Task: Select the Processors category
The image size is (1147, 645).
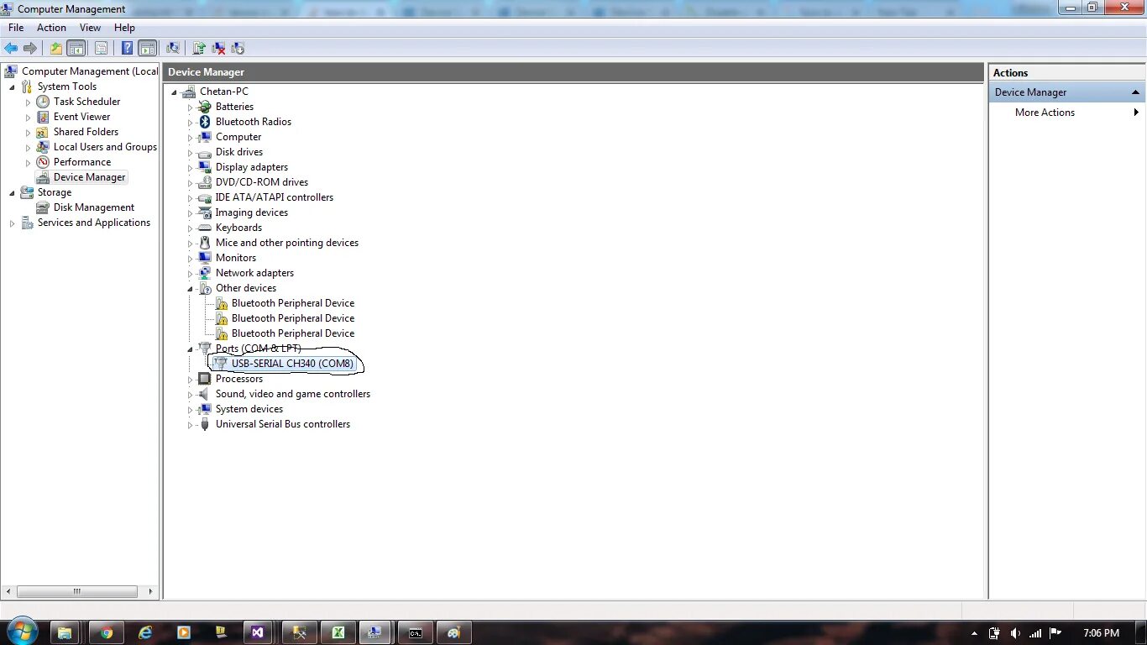Action: point(238,379)
